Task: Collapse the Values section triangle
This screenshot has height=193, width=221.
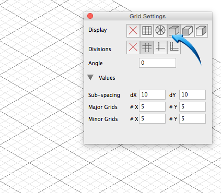Action: pyautogui.click(x=90, y=77)
